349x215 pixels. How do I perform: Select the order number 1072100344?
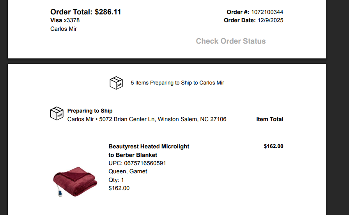267,12
